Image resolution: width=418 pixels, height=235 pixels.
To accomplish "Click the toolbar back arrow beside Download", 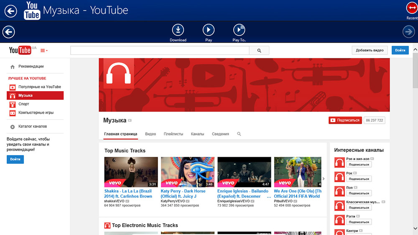I will tap(8, 32).
